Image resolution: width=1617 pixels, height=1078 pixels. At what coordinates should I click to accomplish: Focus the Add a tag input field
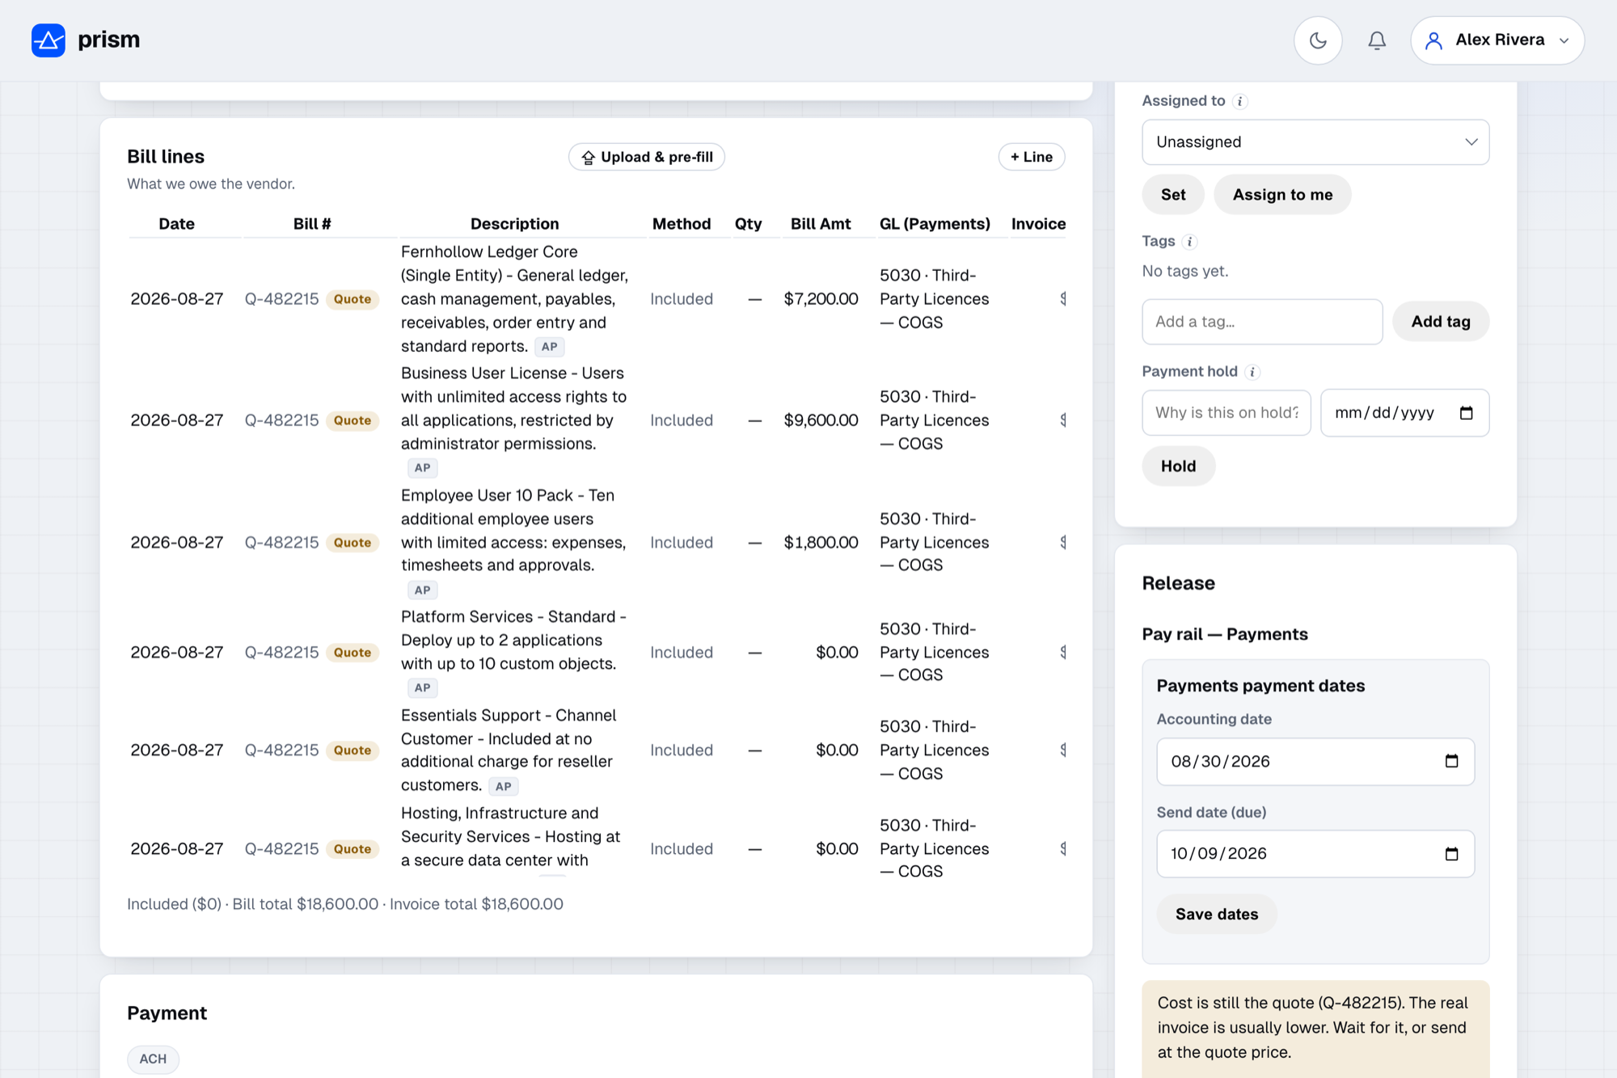tap(1262, 322)
